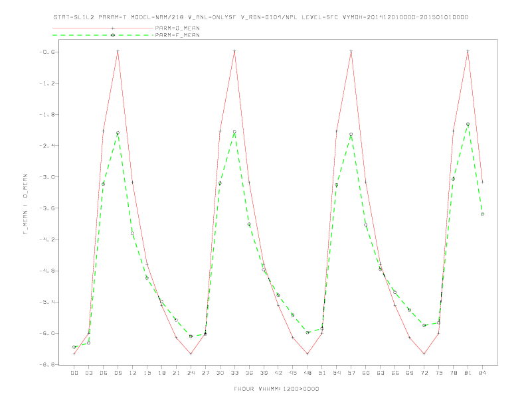Select the green F_MEAN circle marker at hour 84
The image size is (526, 406).
pyautogui.click(x=482, y=214)
